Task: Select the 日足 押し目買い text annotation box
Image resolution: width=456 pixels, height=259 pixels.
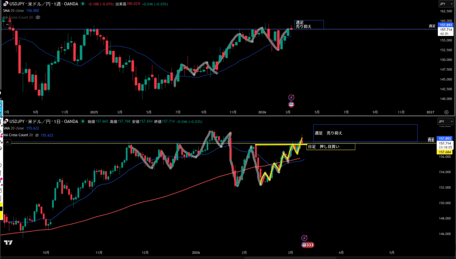Action: click(x=330, y=147)
